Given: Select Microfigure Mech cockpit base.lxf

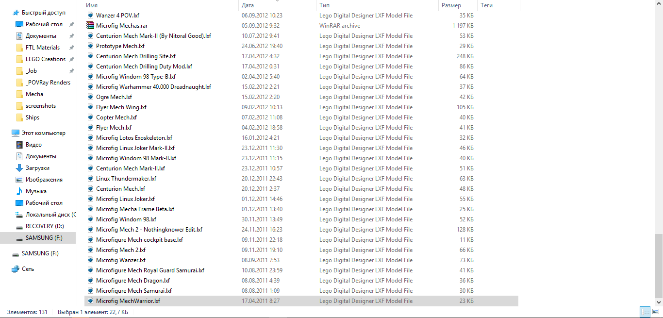Looking at the screenshot, I should [139, 240].
